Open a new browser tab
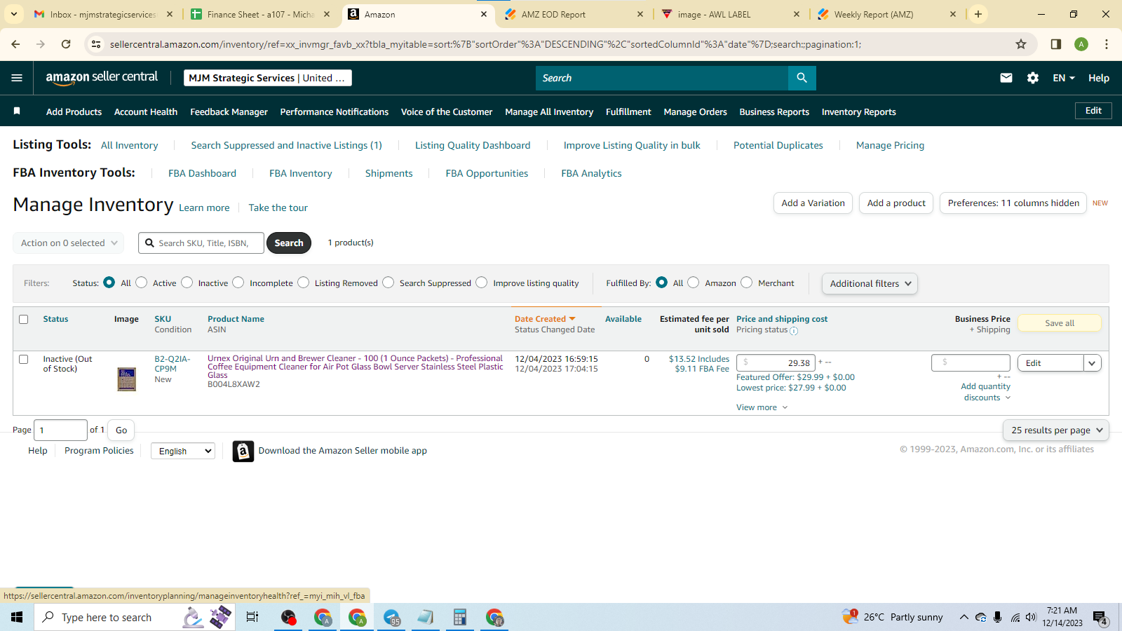Image resolution: width=1122 pixels, height=631 pixels. [978, 14]
